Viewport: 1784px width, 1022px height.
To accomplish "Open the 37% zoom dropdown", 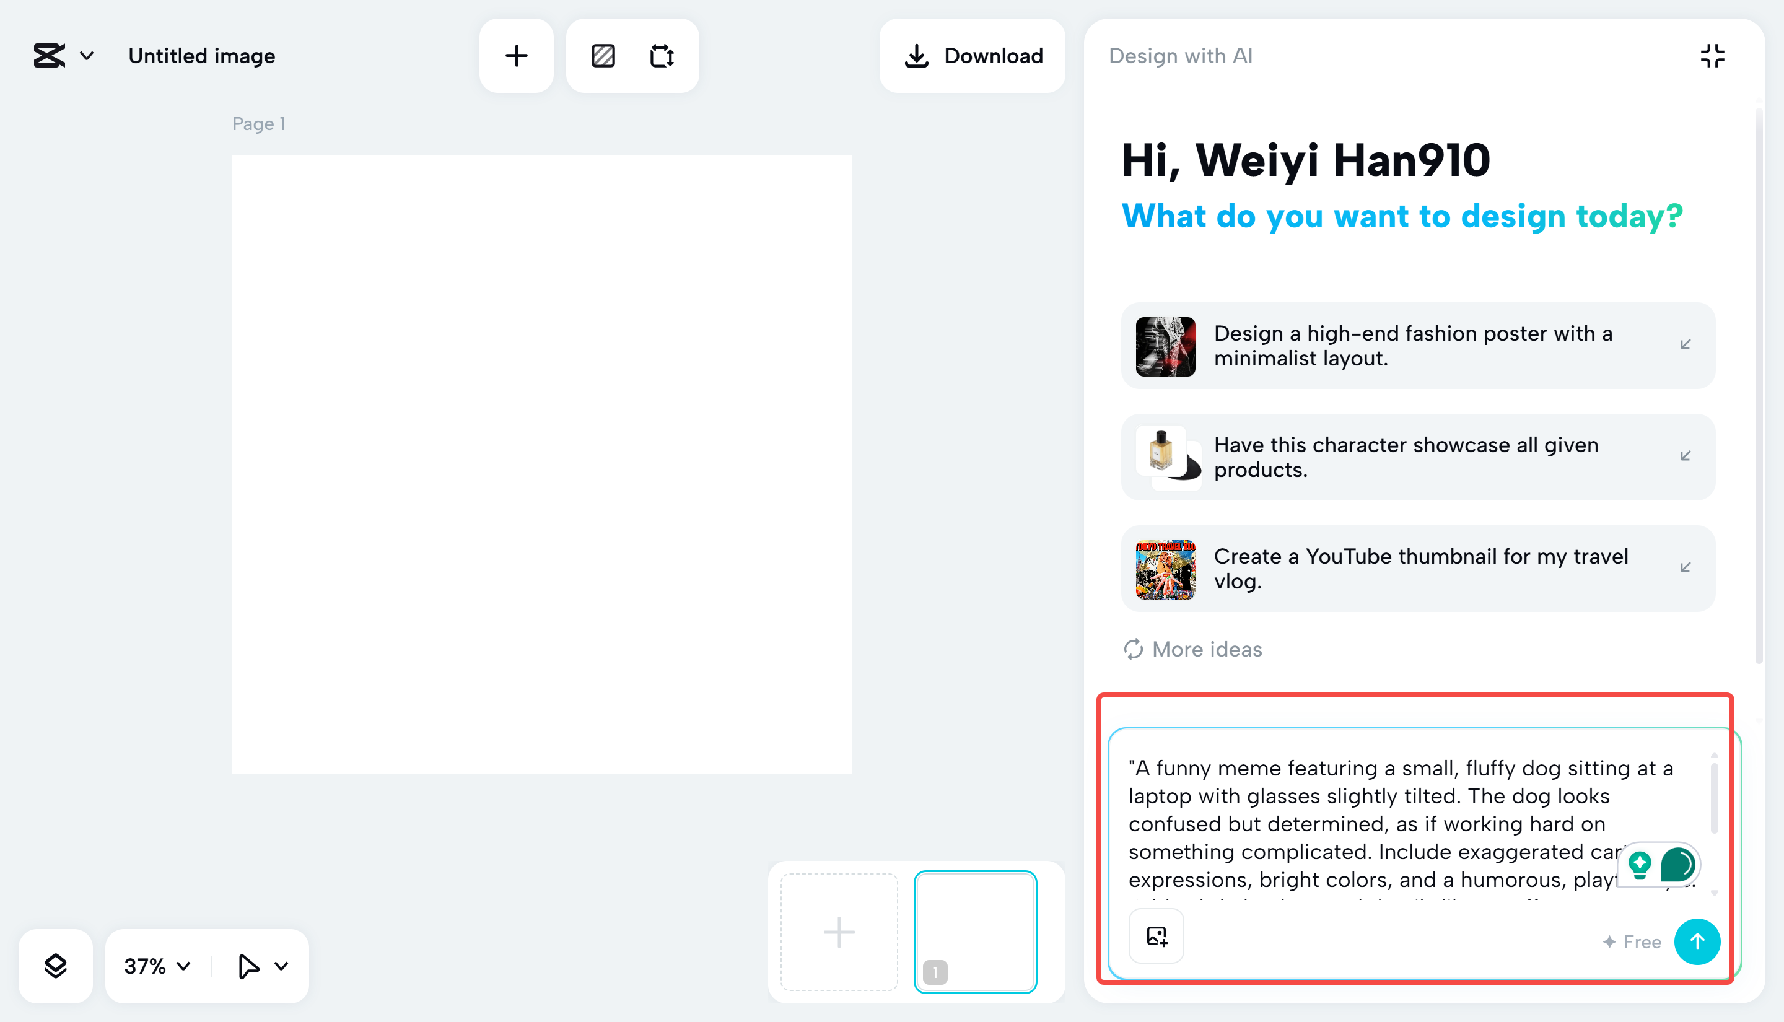I will 157,966.
